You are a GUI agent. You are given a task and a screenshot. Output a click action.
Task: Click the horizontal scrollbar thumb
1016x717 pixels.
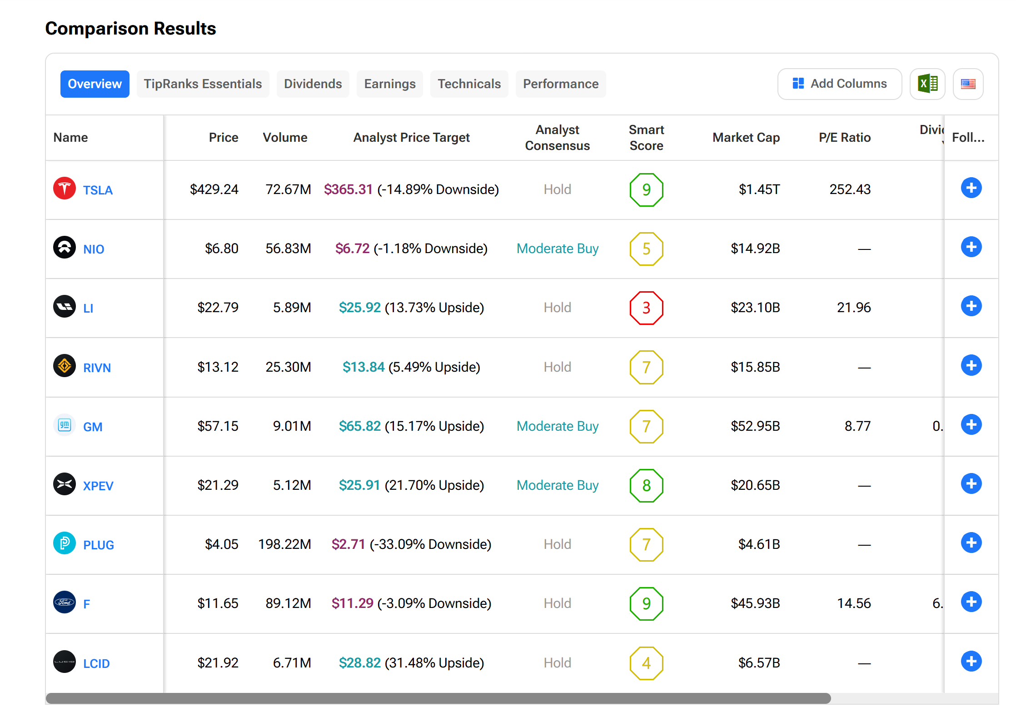point(438,698)
